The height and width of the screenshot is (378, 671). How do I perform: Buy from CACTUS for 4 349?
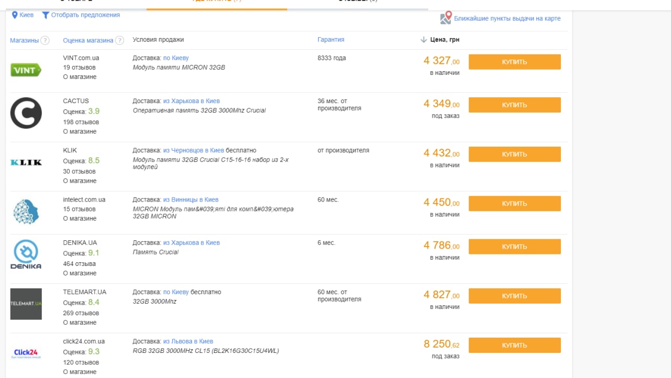tap(514, 105)
